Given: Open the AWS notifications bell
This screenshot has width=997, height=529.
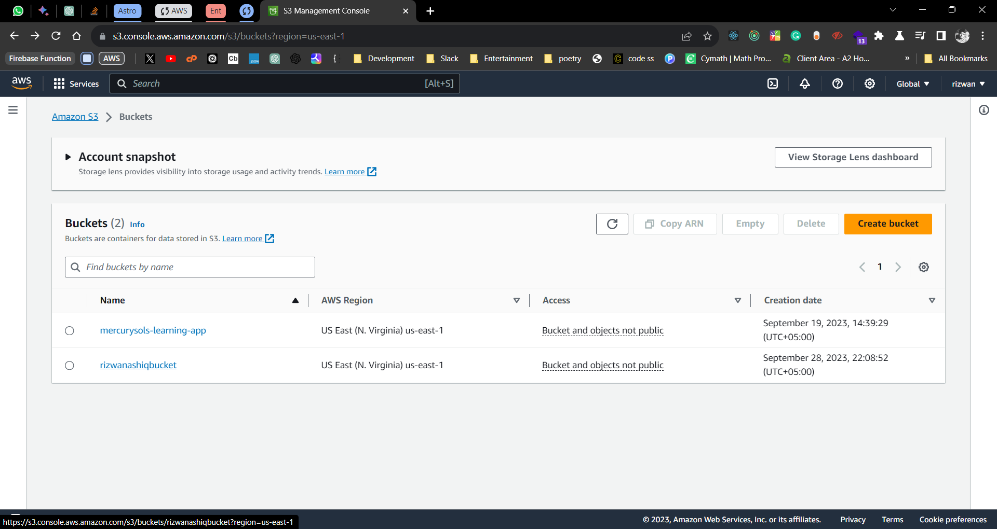Looking at the screenshot, I should [x=805, y=83].
